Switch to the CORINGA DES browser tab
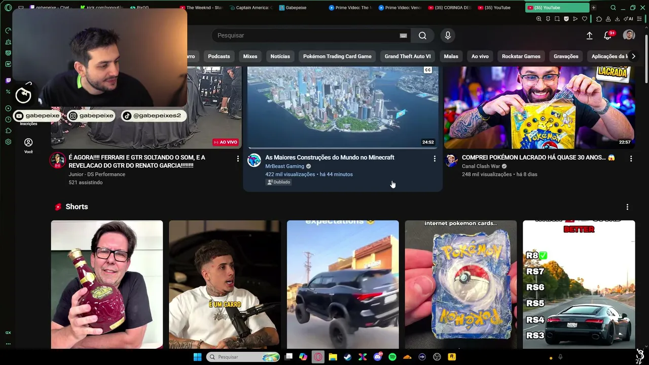This screenshot has width=649, height=365. click(x=450, y=8)
